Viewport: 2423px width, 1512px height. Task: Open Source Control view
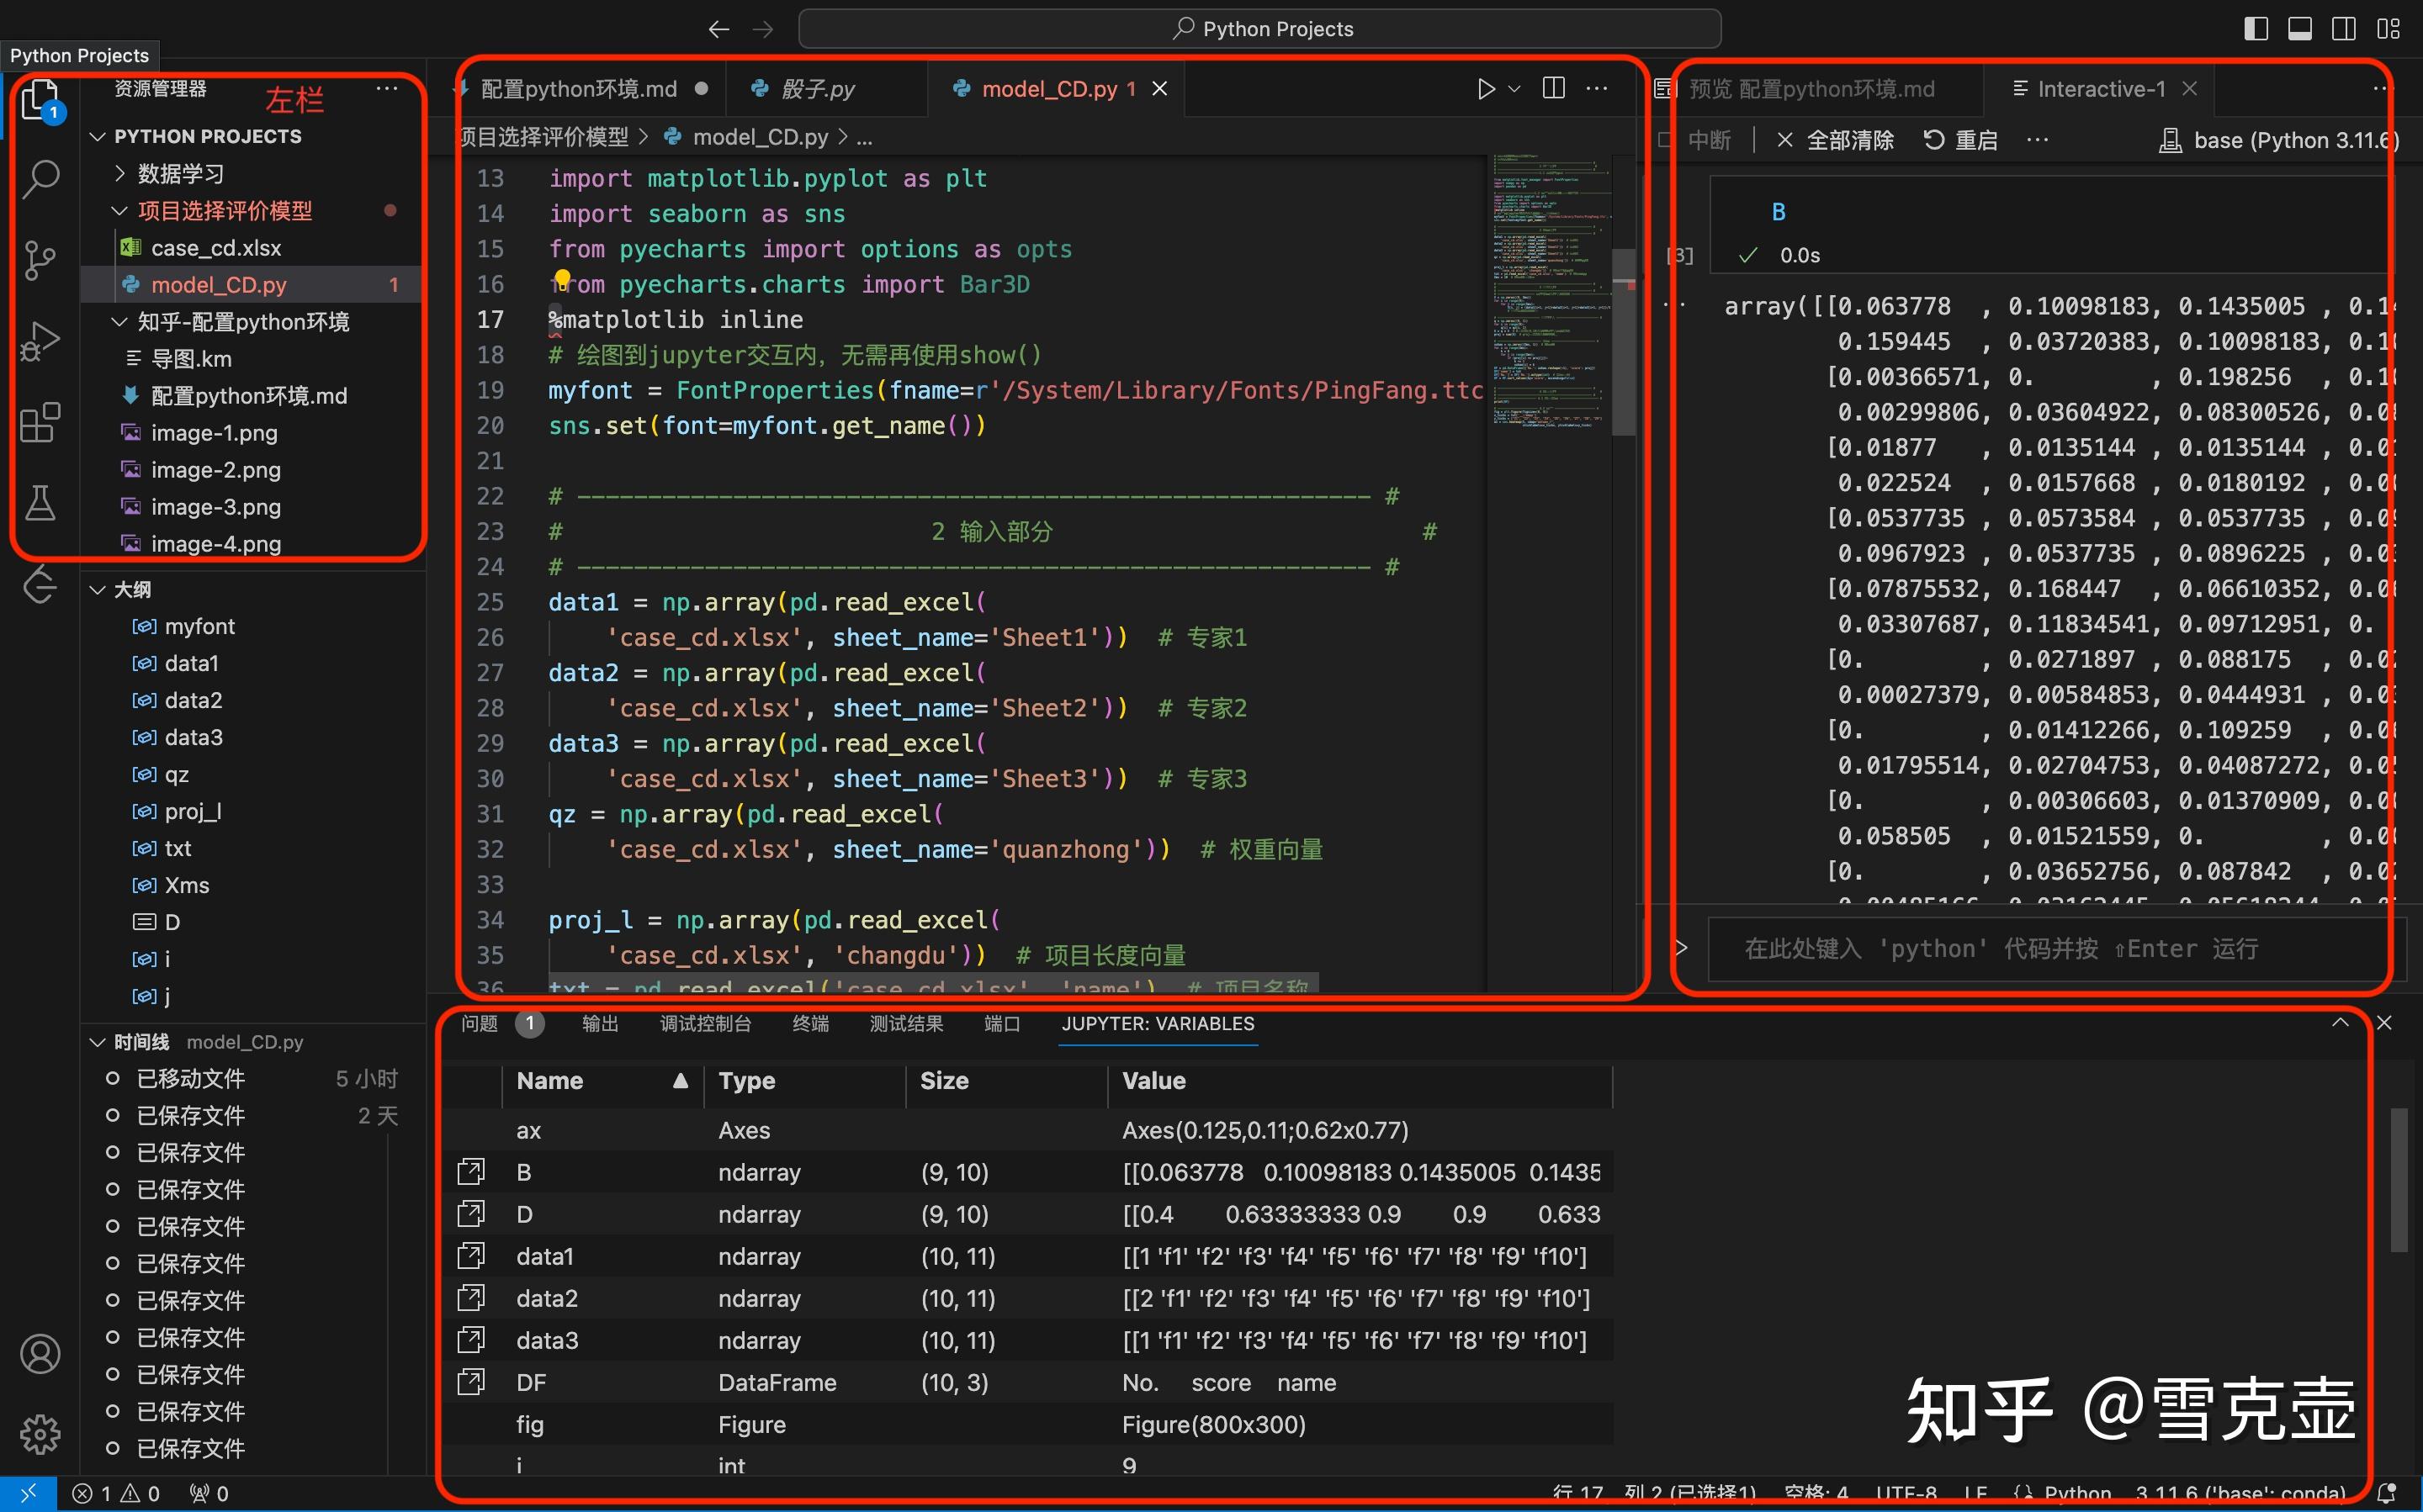point(41,260)
